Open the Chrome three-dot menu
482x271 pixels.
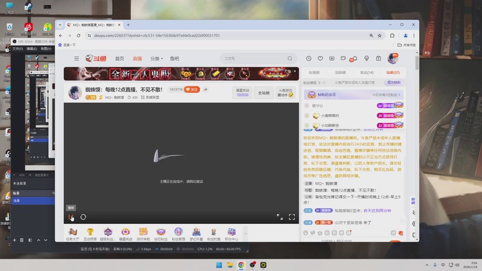click(x=414, y=36)
